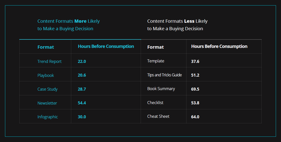Select the Playbook row label
This screenshot has height=142, width=281.
coord(46,75)
